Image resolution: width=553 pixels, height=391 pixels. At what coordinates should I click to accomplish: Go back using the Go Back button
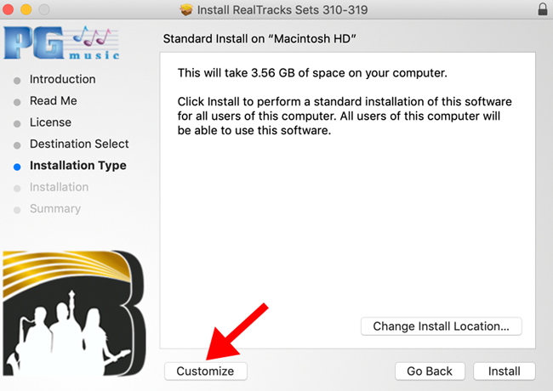pos(430,371)
